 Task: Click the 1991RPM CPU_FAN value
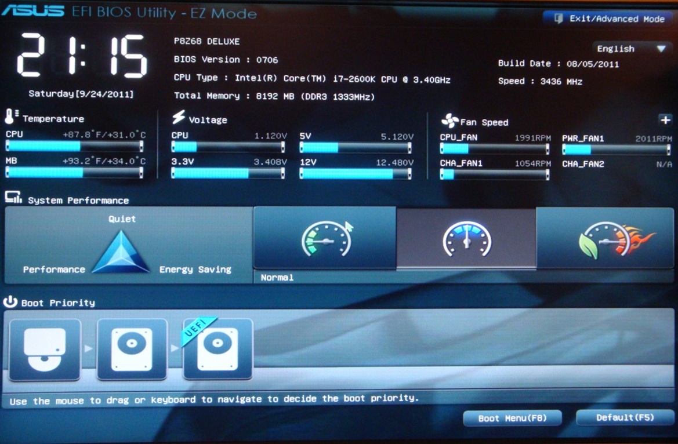(x=532, y=138)
